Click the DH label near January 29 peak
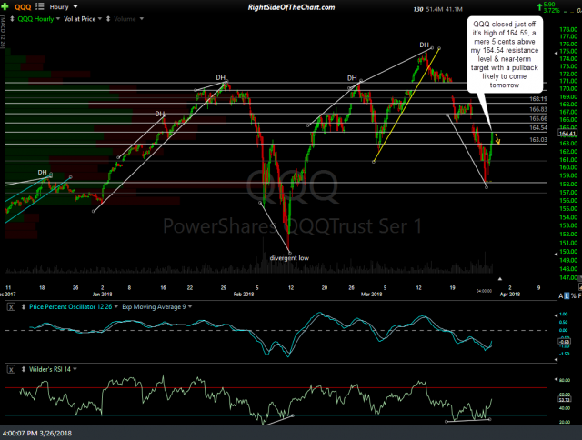The image size is (582, 440). (220, 77)
